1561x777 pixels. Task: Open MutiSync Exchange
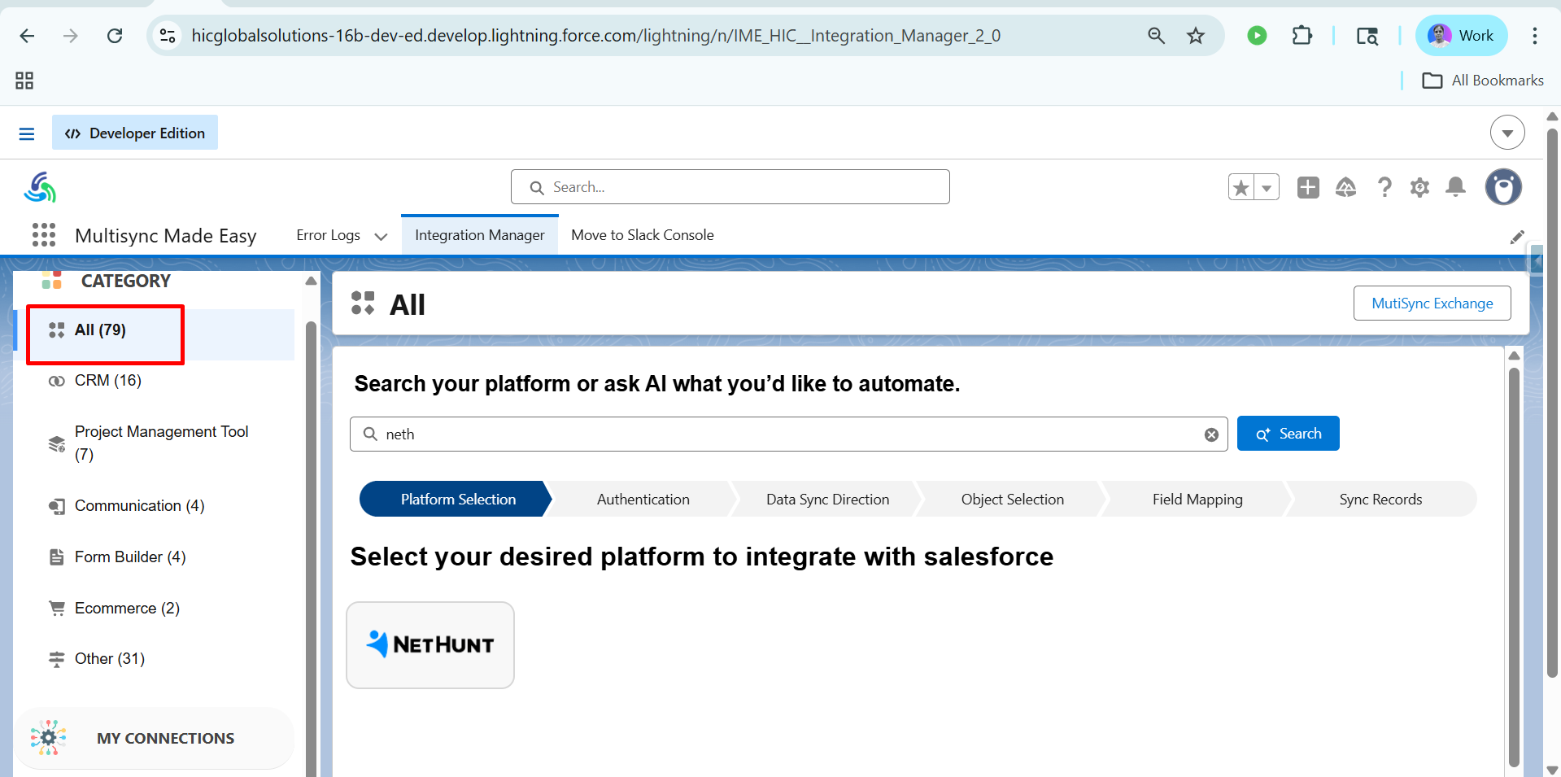pos(1432,303)
